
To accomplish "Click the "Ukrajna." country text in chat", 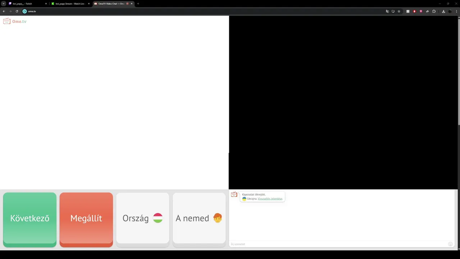I will (x=252, y=199).
